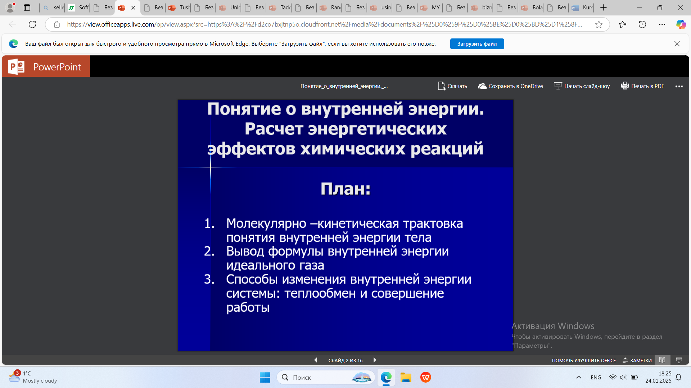Open browser history icon
Viewport: 691px width, 388px height.
[642, 24]
